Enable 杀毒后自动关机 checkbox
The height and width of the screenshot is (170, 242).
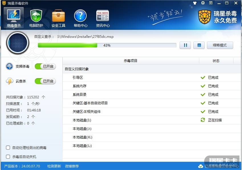pyautogui.click(x=8, y=157)
